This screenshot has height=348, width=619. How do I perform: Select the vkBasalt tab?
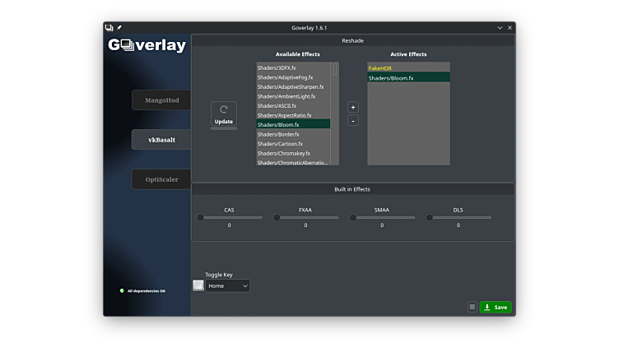[x=161, y=140]
